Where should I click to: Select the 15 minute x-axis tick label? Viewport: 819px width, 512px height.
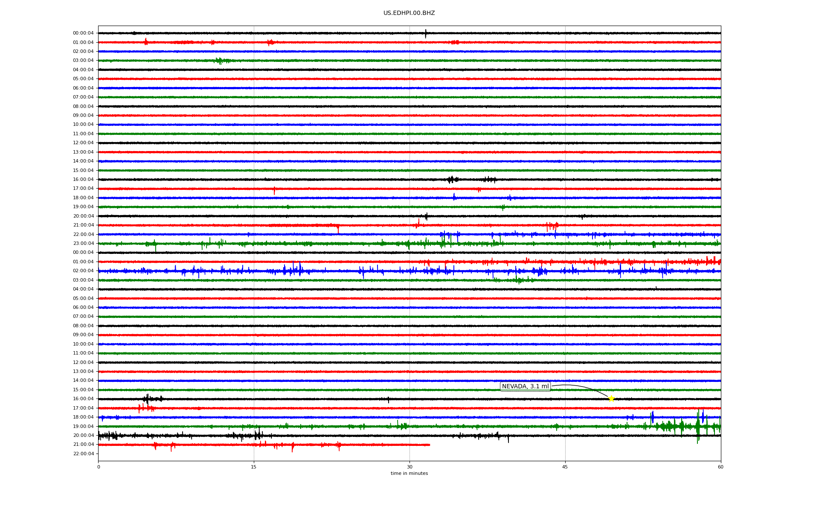point(254,467)
